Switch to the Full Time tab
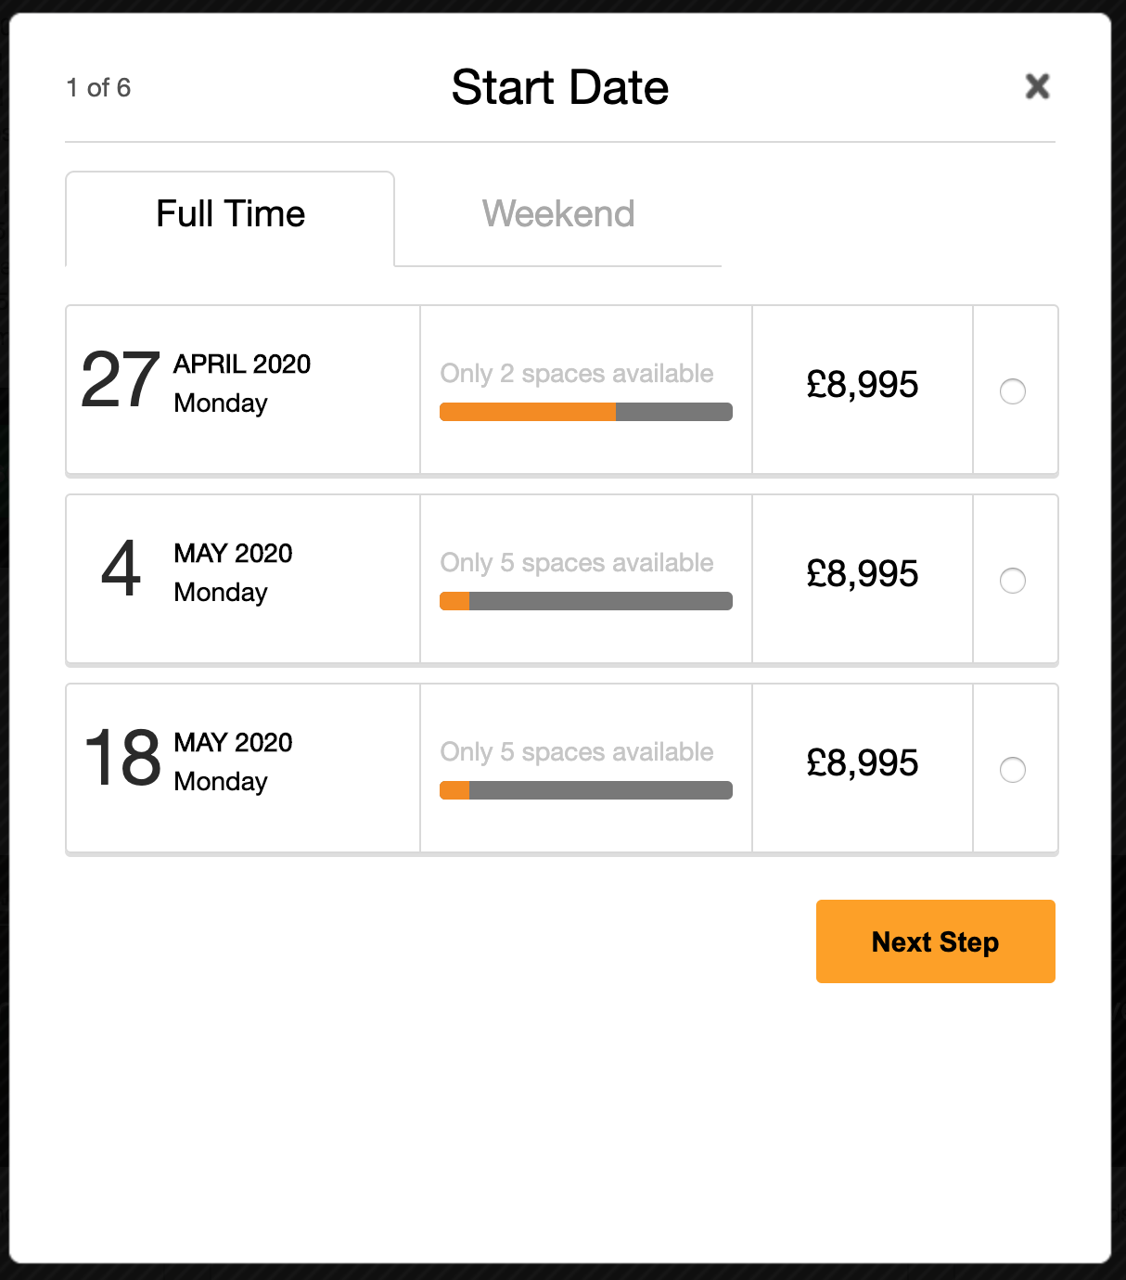Screen dimensions: 1126x1280 (x=230, y=215)
